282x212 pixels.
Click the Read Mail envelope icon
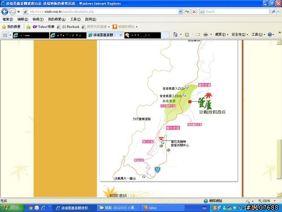(x=198, y=34)
